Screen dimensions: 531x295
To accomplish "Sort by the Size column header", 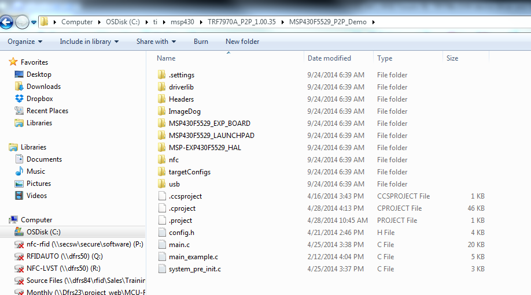I will [x=452, y=58].
